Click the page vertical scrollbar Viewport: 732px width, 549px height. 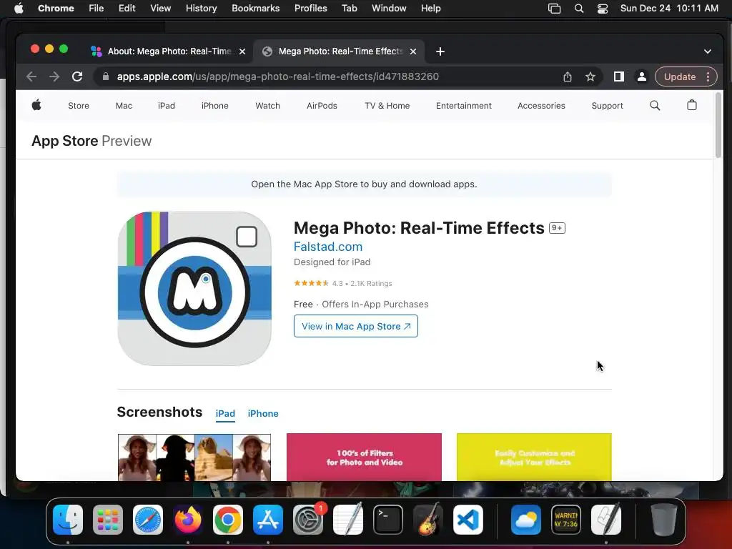tap(718, 125)
